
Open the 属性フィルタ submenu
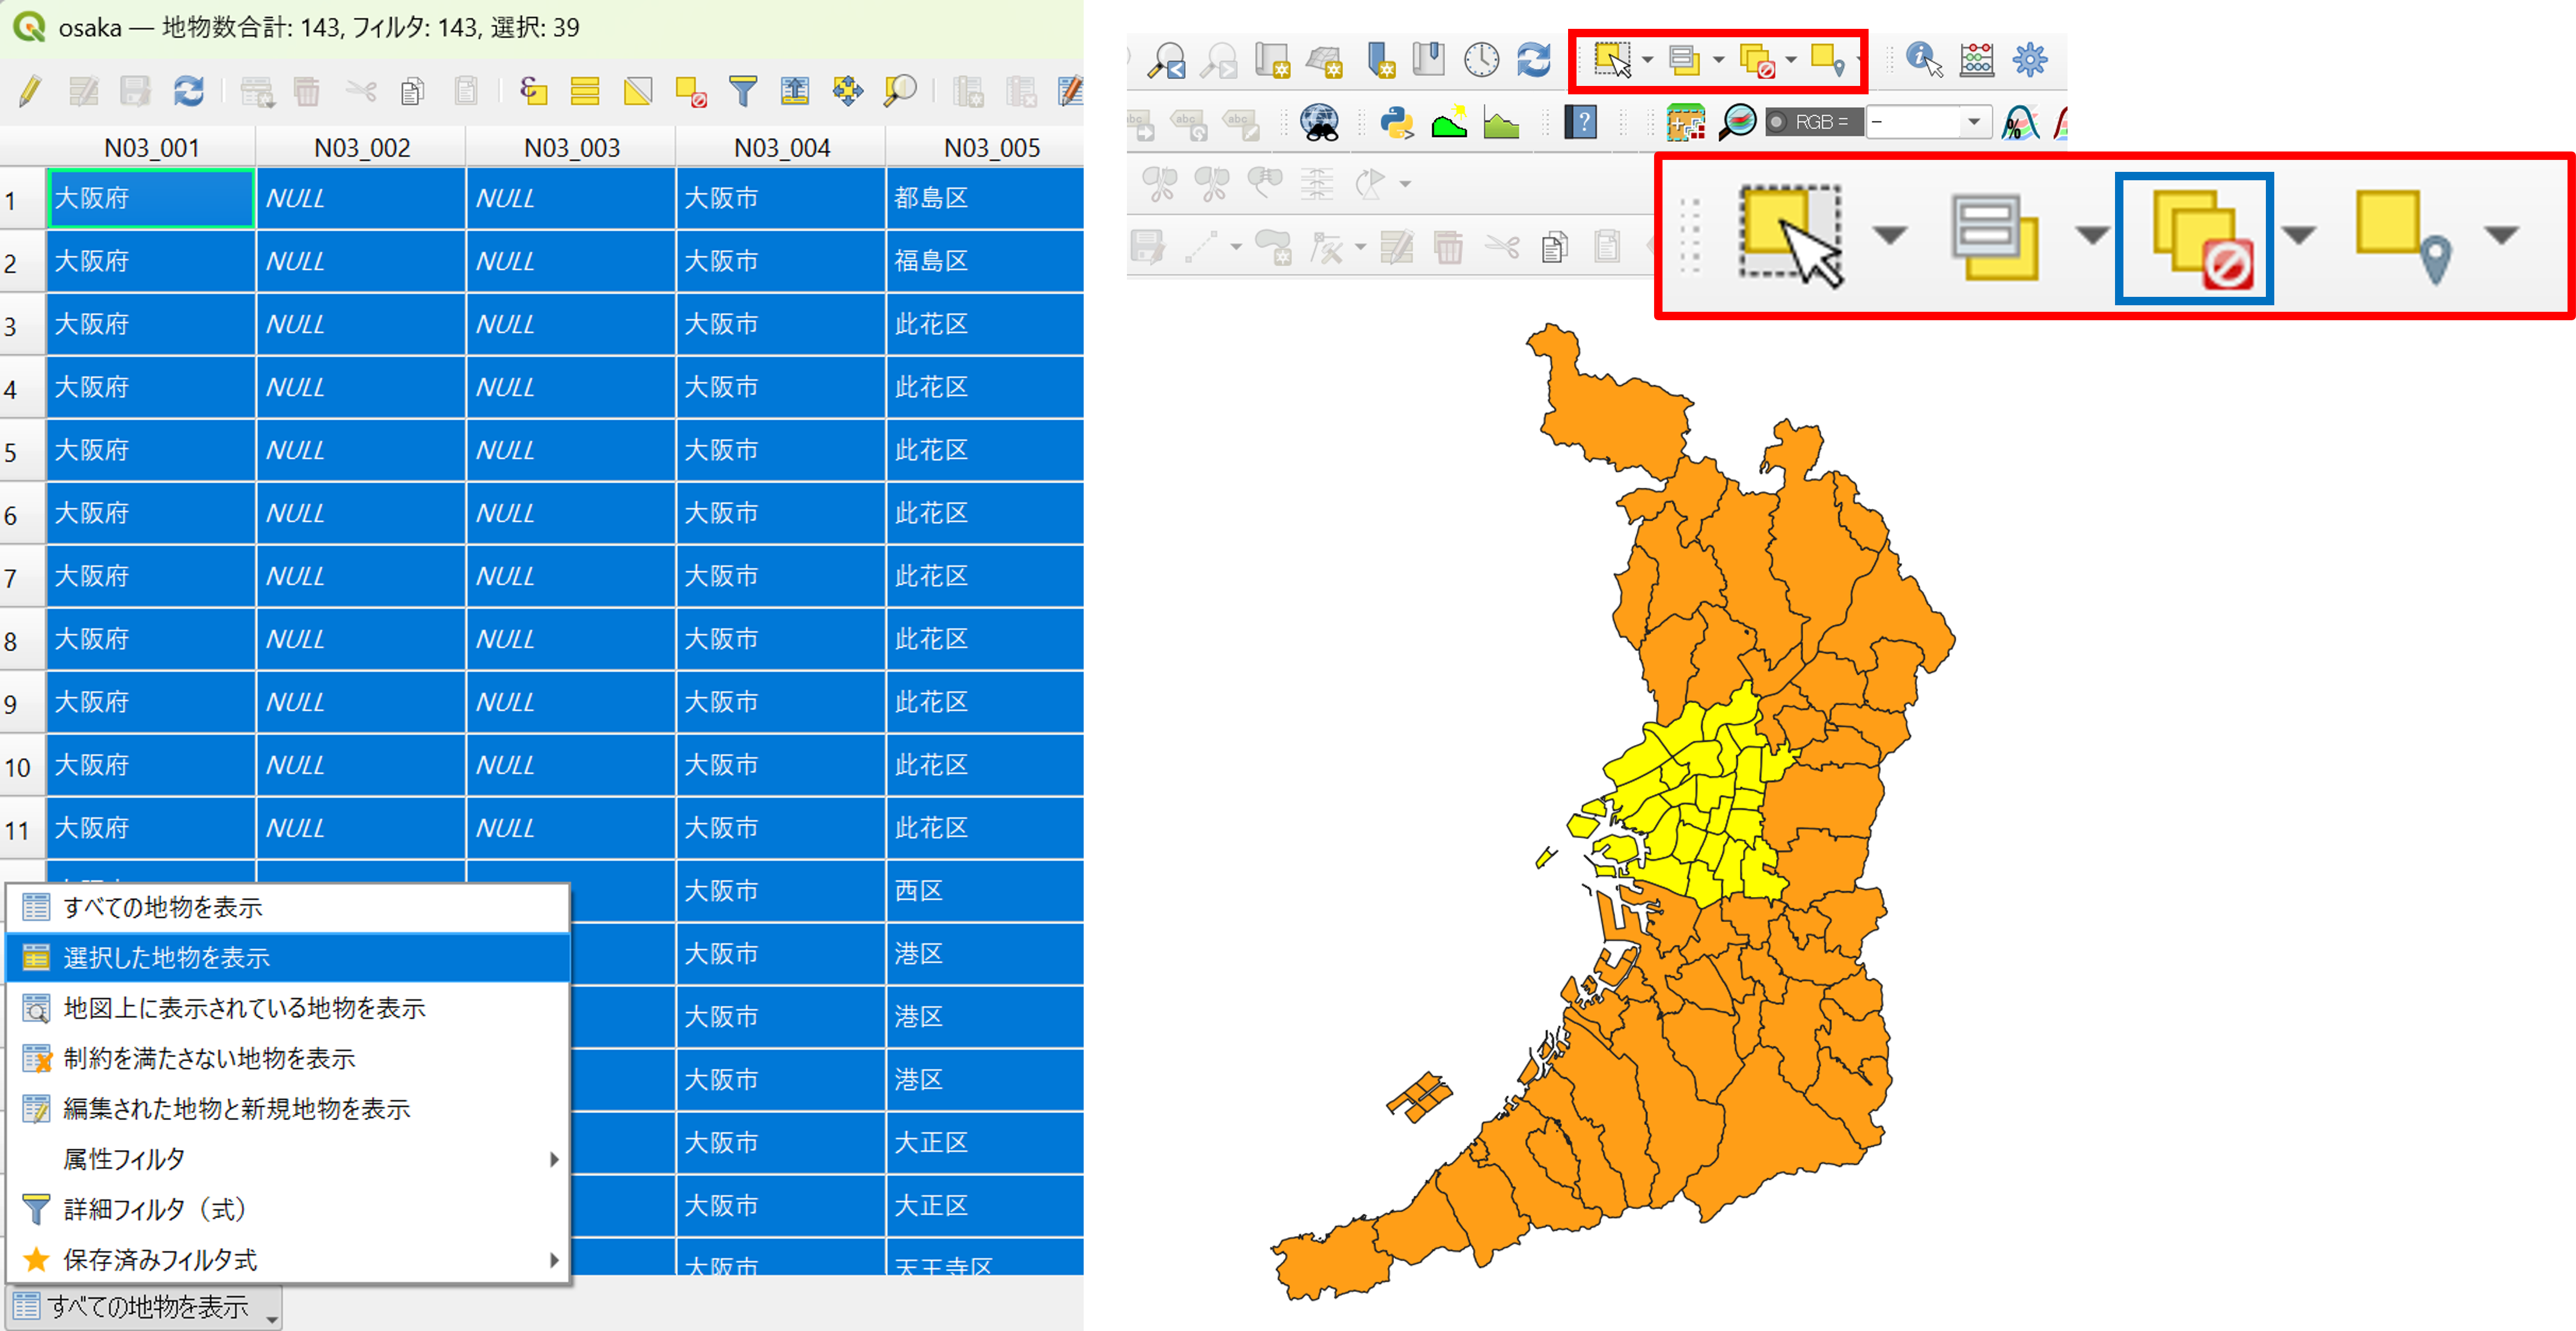[x=124, y=1159]
